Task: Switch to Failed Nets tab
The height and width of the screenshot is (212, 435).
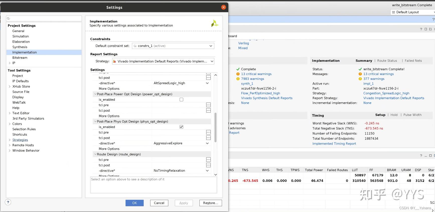Action: (x=413, y=61)
